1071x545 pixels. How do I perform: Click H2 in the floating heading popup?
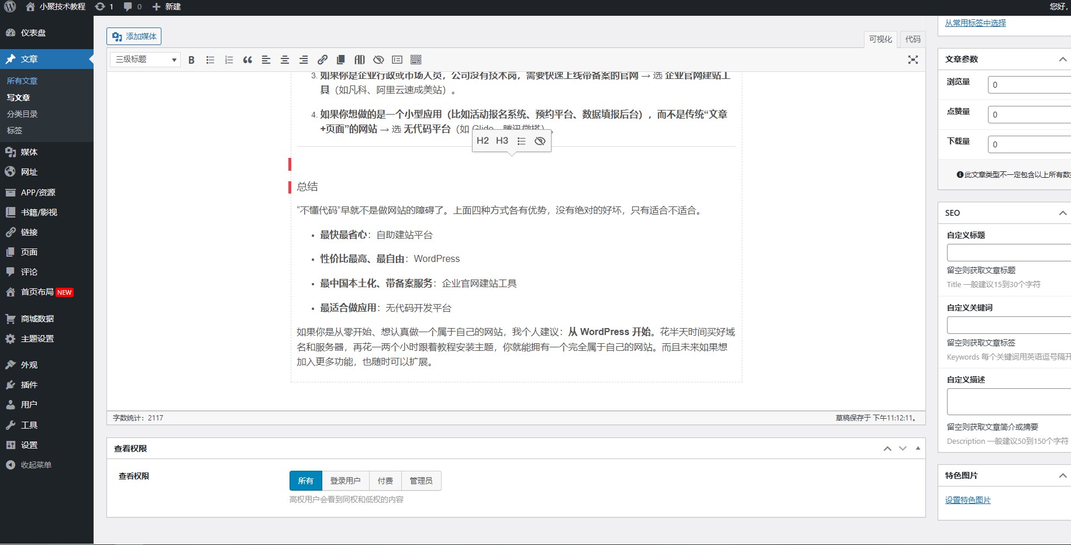click(483, 140)
